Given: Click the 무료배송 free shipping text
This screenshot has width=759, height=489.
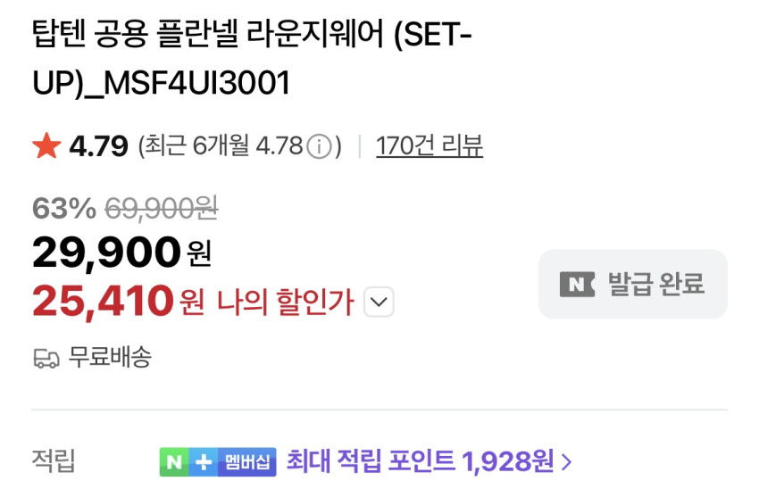Looking at the screenshot, I should 110,358.
